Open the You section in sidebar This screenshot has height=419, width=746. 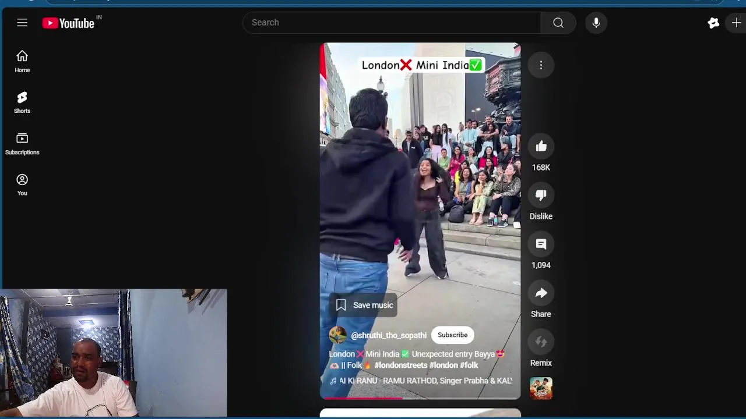coord(22,185)
